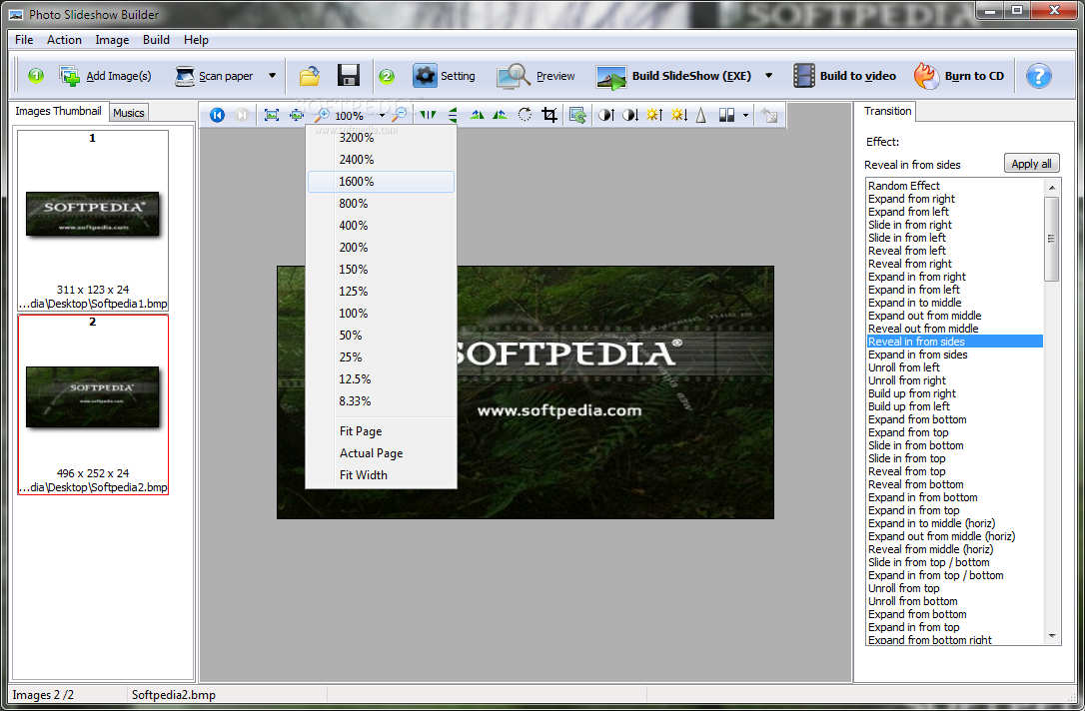Select the Transition tab
This screenshot has width=1085, height=711.
[887, 111]
